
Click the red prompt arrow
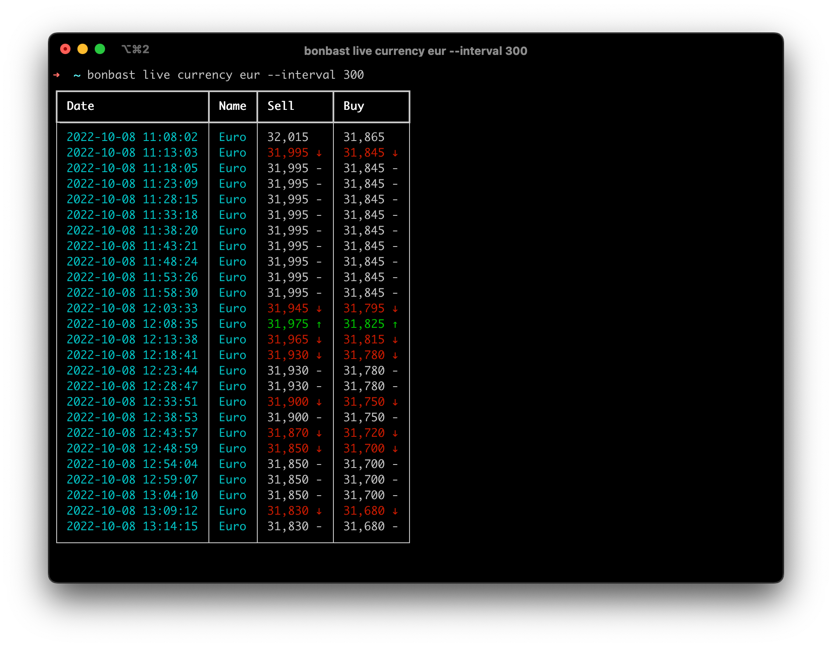tap(57, 75)
